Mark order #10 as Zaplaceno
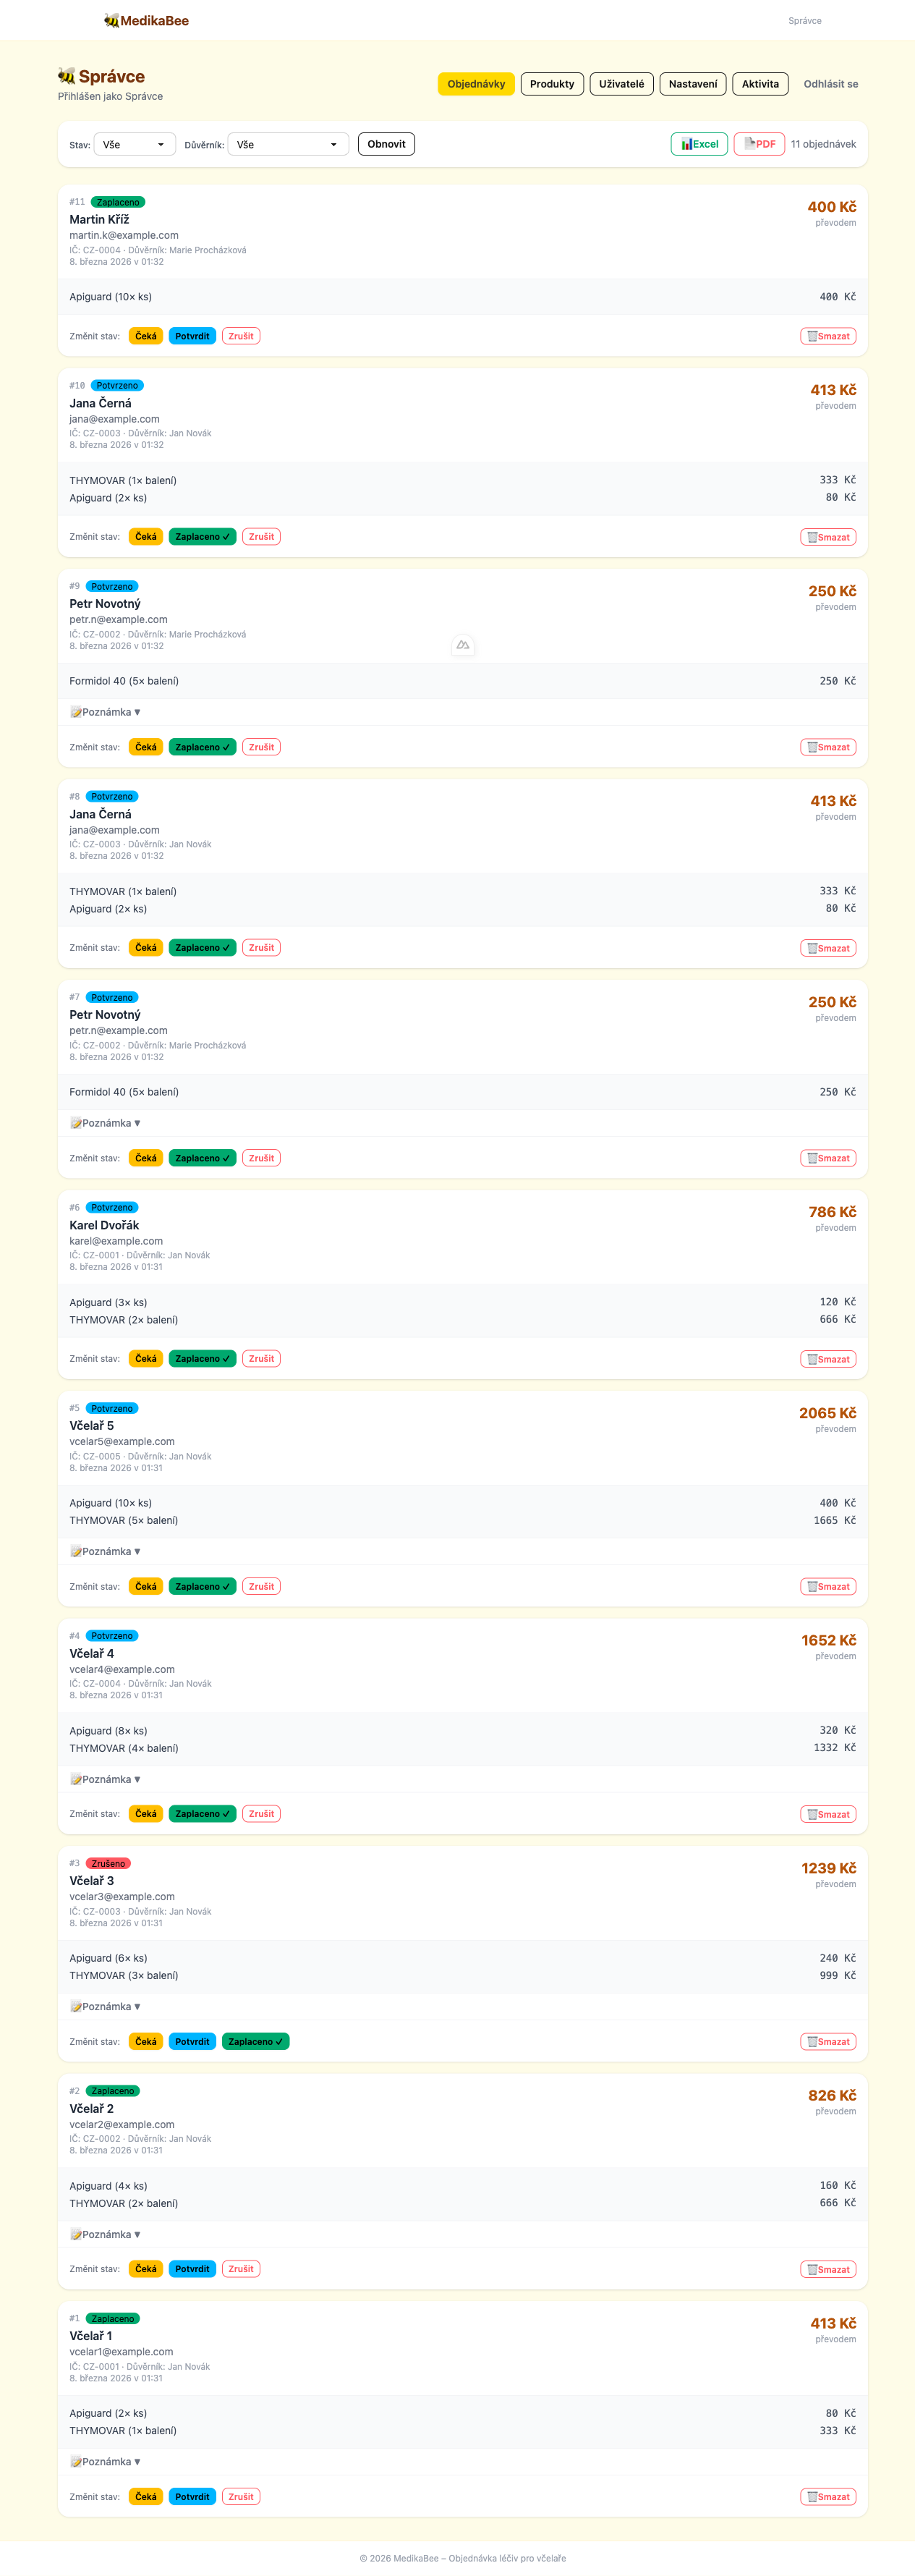Image resolution: width=915 pixels, height=2576 pixels. click(202, 537)
